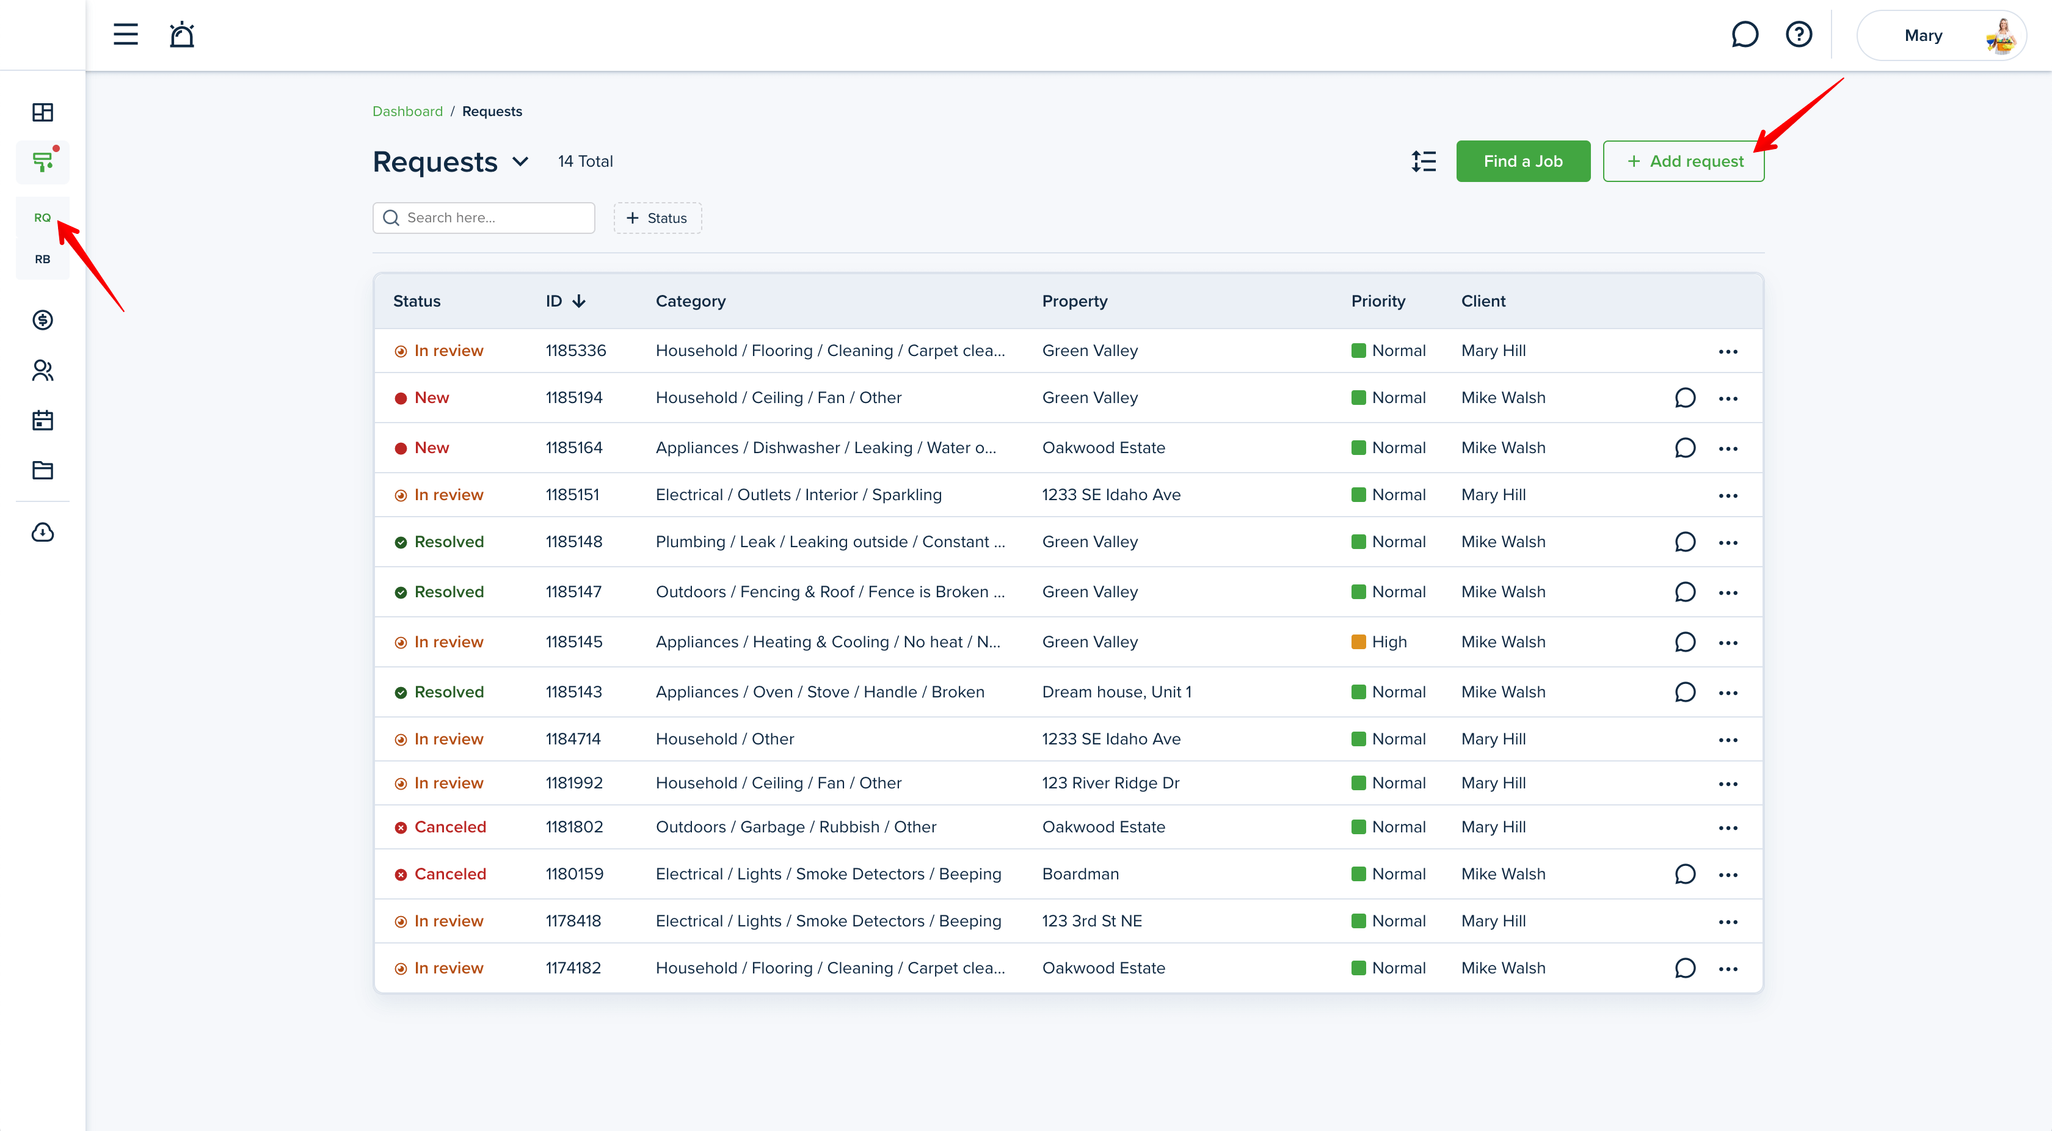The image size is (2052, 1131).
Task: Add a Status filter
Action: [657, 218]
